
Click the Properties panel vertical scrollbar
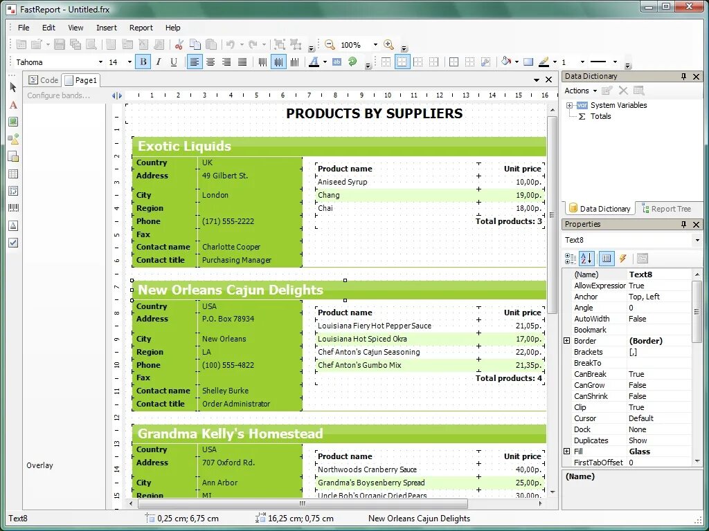point(697,312)
